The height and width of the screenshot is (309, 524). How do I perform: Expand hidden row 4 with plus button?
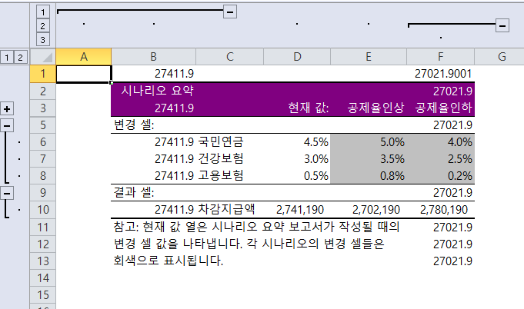coord(8,108)
